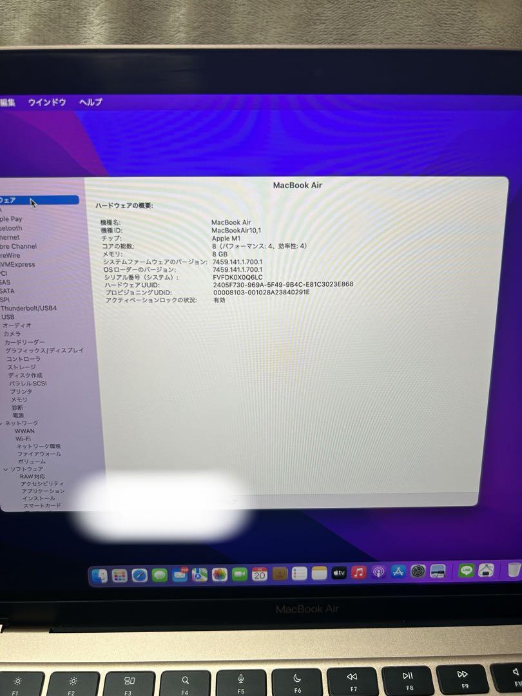Select アプリケーション in sidebar
Image resolution: width=522 pixels, height=696 pixels.
pyautogui.click(x=43, y=491)
